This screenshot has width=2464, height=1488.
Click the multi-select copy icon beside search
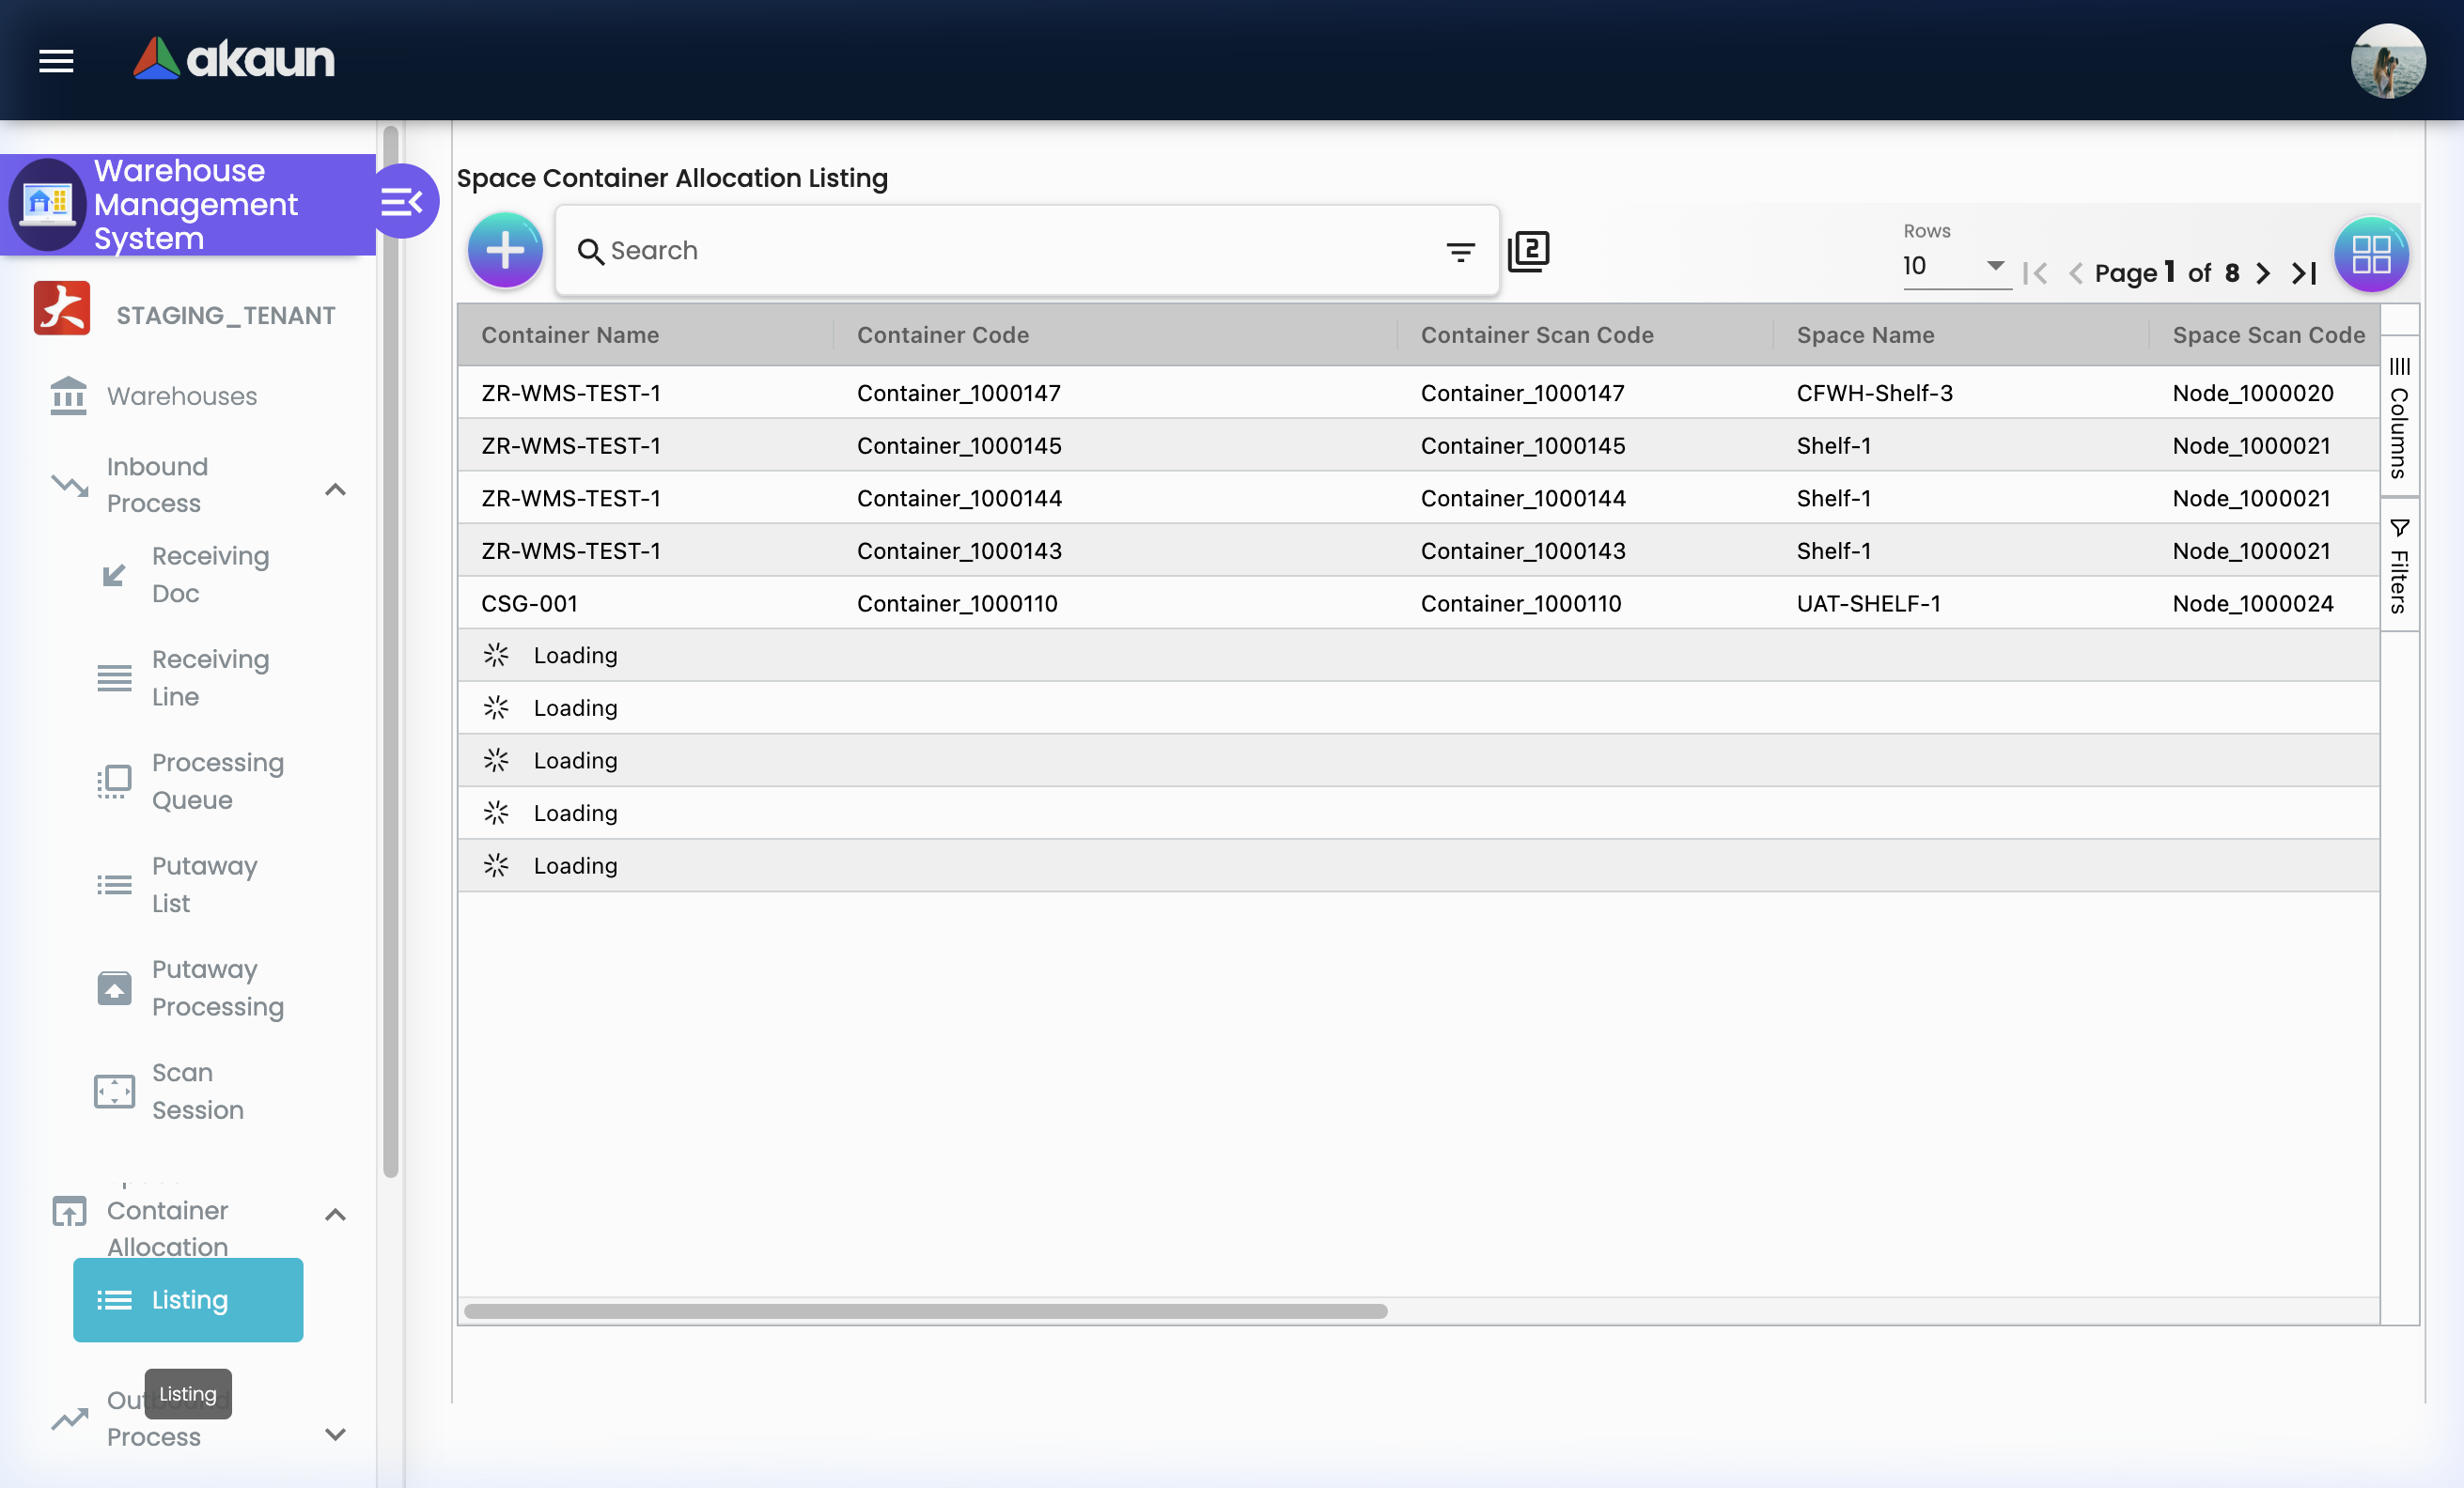point(1528,251)
